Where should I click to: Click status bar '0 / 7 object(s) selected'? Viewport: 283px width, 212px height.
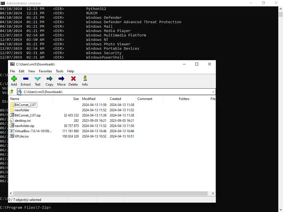point(25,200)
